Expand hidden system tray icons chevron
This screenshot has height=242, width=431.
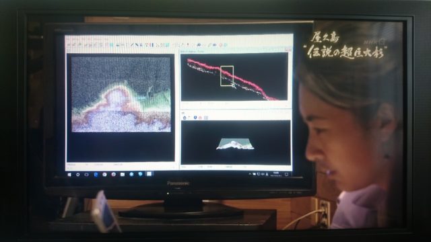tap(250, 174)
